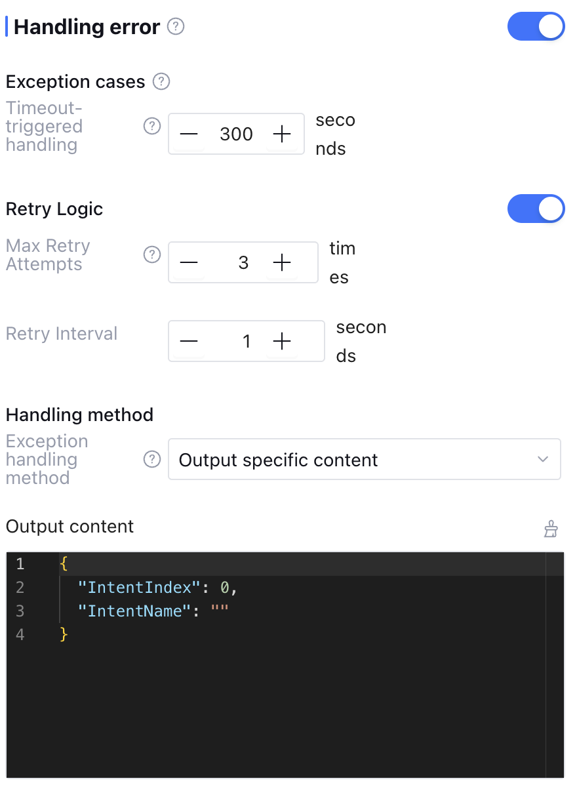Click the Retry Interval value field

(246, 341)
